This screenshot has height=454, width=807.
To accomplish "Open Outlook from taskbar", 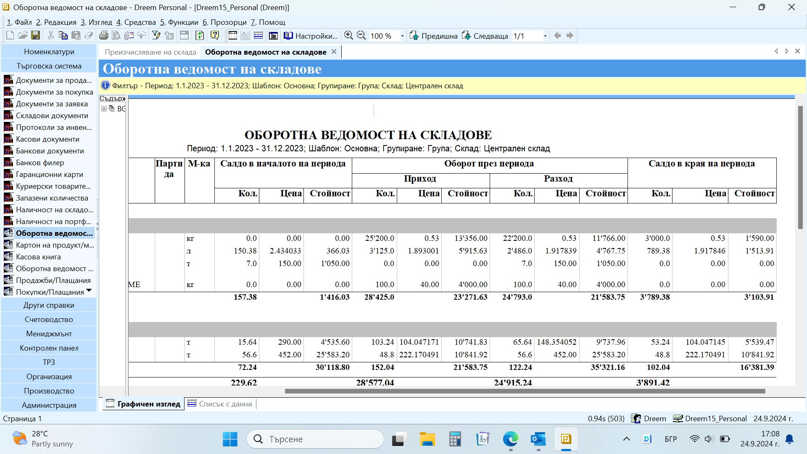I will (538, 439).
